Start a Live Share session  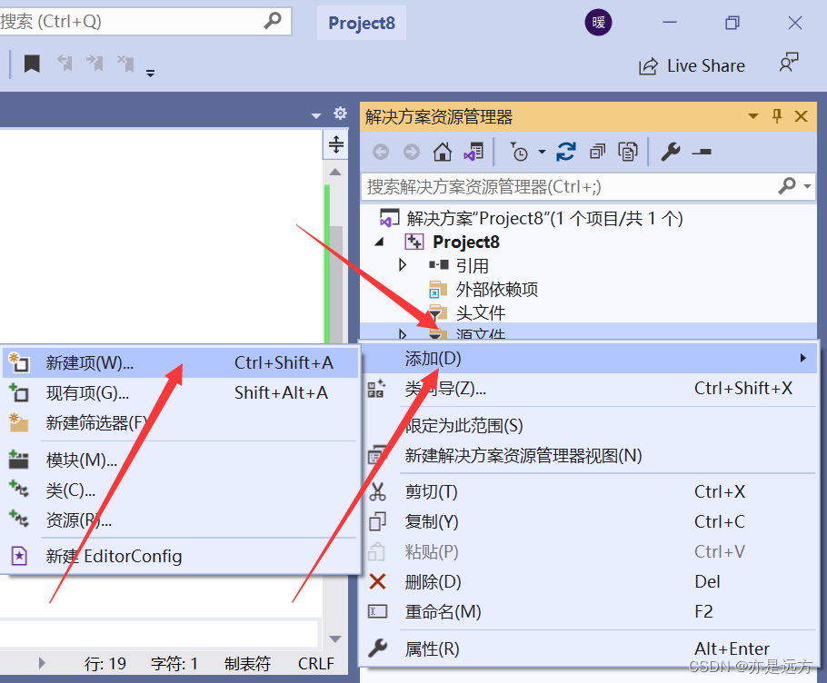click(x=692, y=66)
